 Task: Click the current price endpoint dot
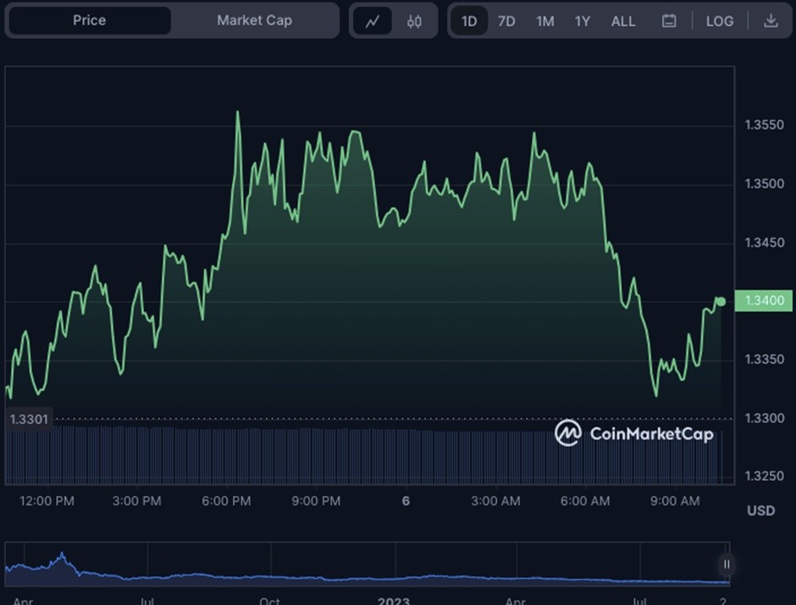[x=721, y=302]
